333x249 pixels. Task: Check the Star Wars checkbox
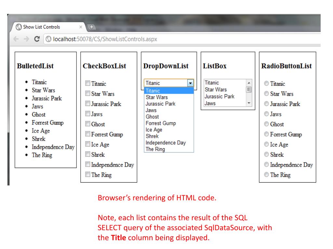(87, 93)
